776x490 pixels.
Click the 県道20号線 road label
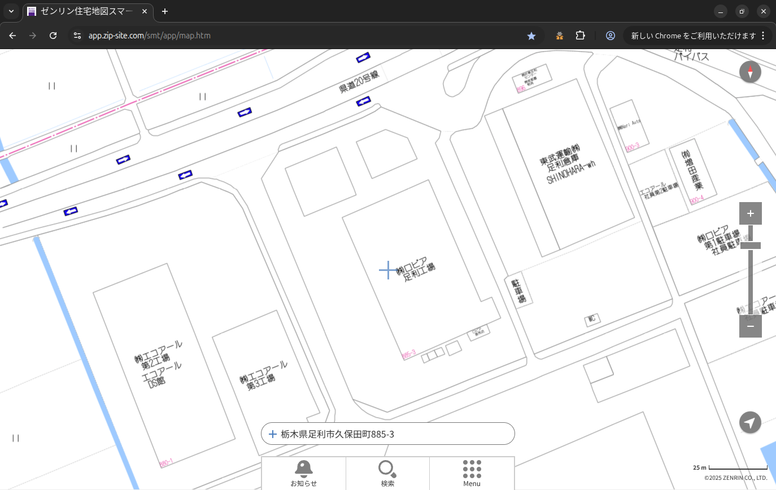(x=359, y=82)
